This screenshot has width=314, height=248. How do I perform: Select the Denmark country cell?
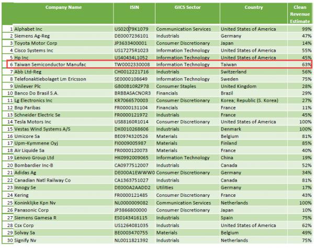pos(253,129)
